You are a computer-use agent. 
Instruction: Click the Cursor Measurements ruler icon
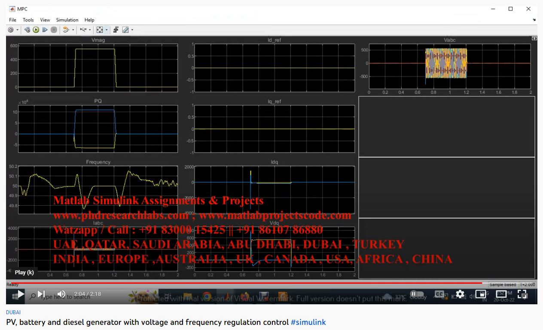coord(125,30)
